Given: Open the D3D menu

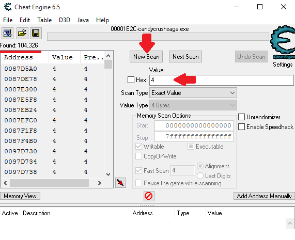Looking at the screenshot, I should click(x=65, y=20).
